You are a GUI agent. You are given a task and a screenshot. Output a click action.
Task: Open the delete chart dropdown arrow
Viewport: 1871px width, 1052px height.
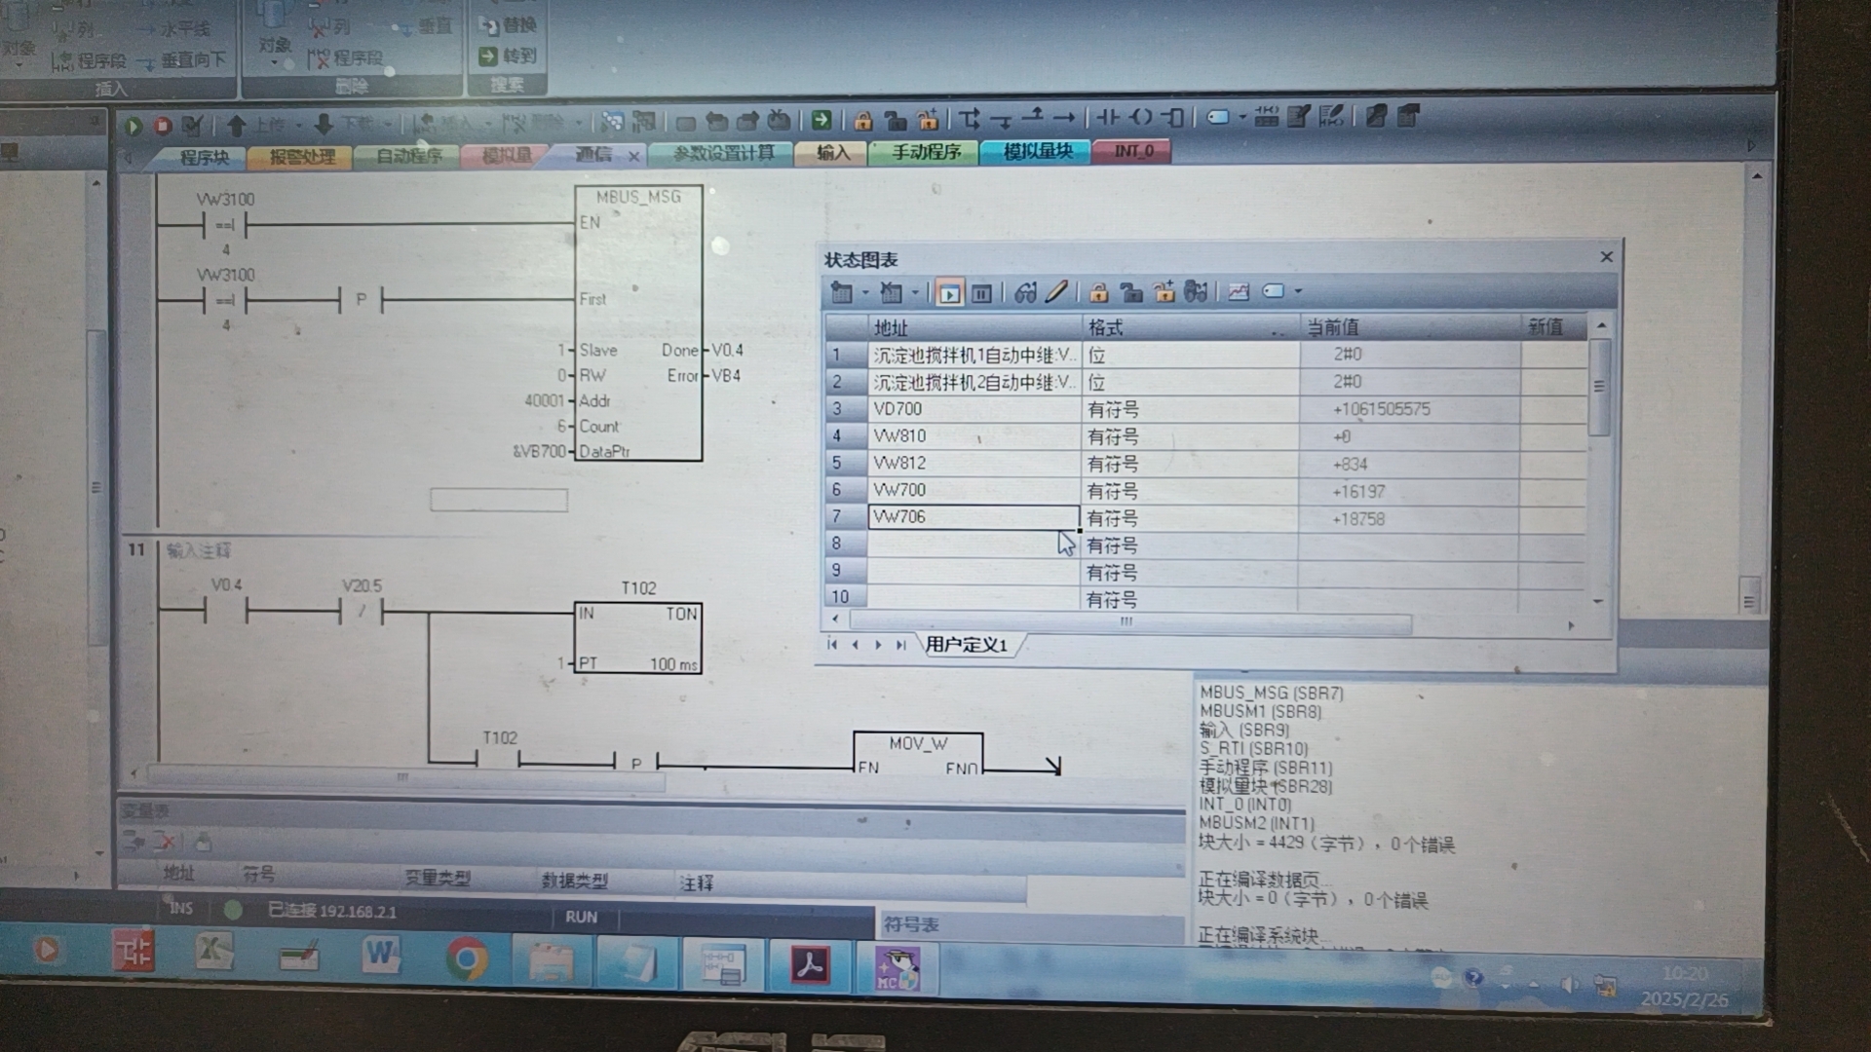coord(915,292)
